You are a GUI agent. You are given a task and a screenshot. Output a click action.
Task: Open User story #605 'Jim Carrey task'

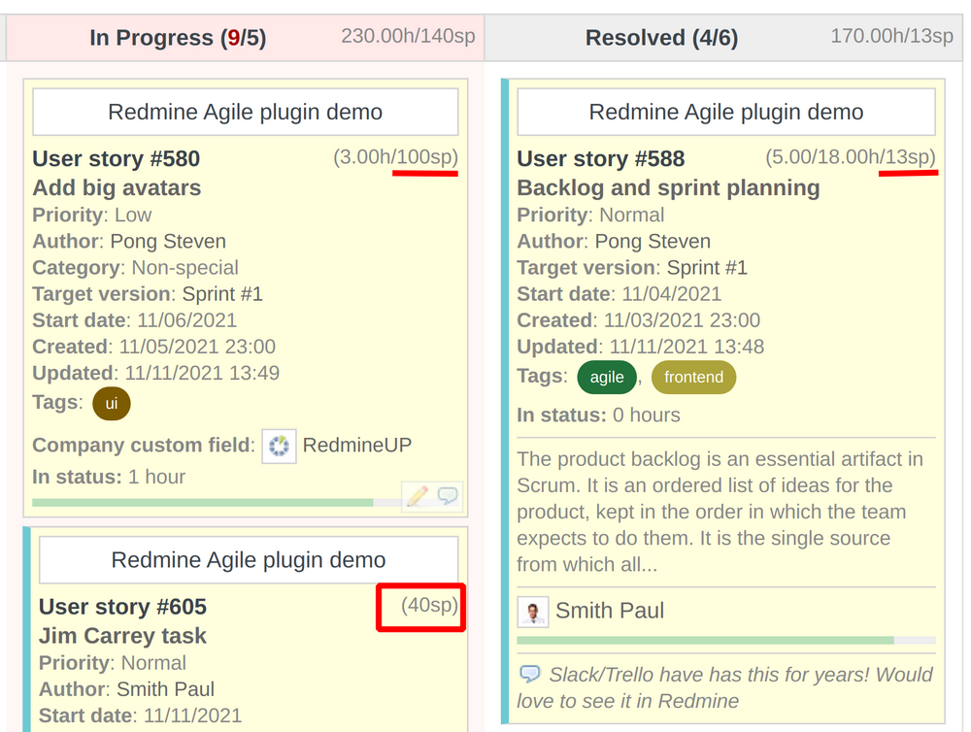point(122,607)
